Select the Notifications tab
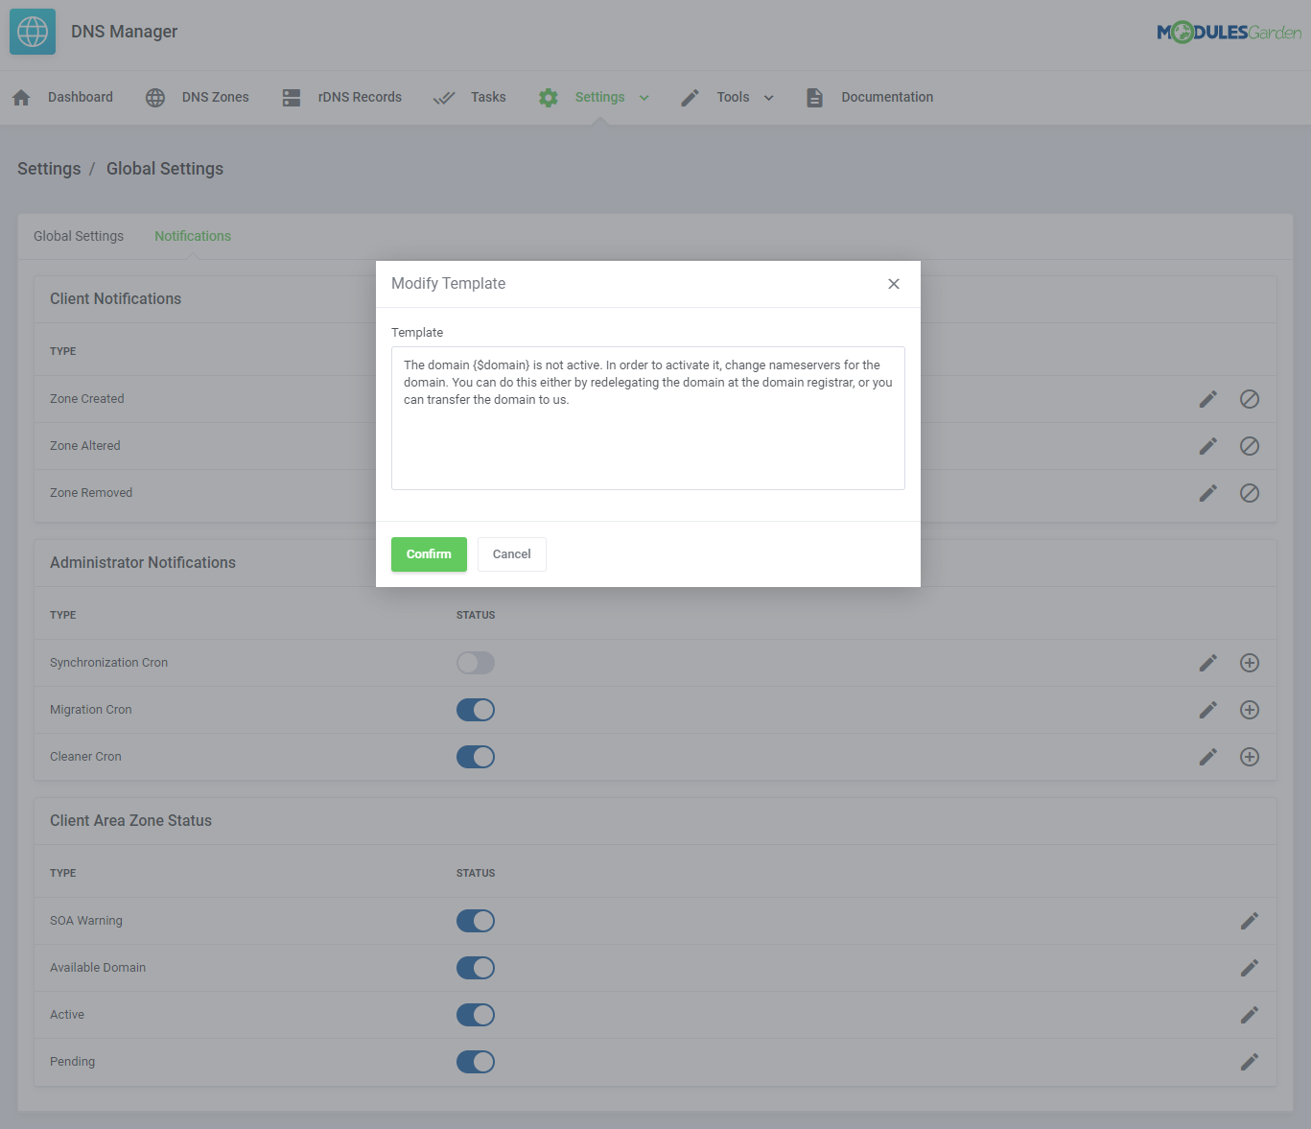This screenshot has height=1129, width=1311. pyautogui.click(x=192, y=236)
